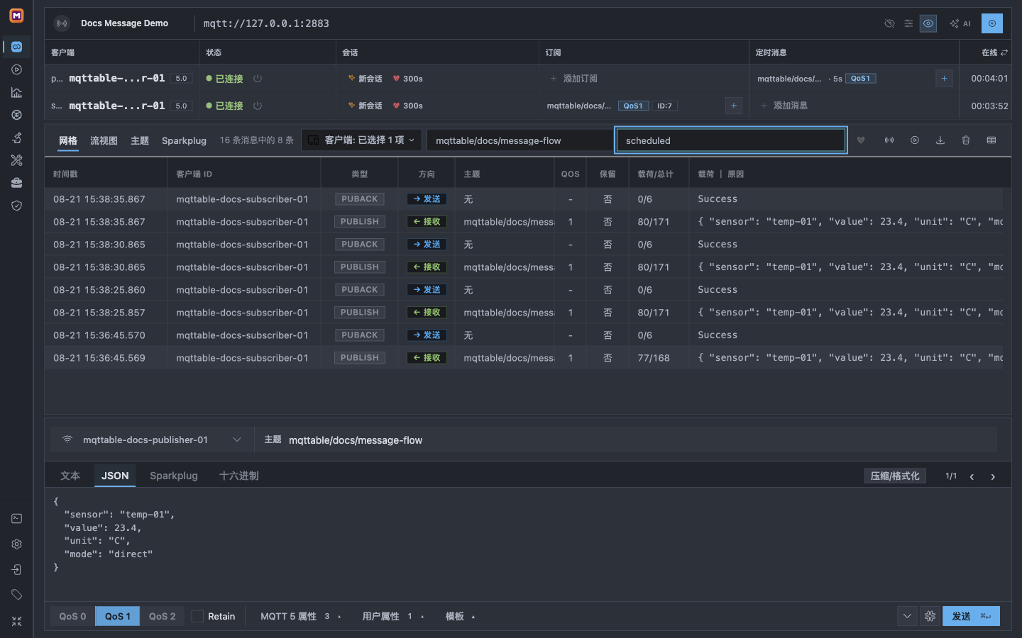1022x638 pixels.
Task: Download messages with the download icon
Action: coord(940,140)
